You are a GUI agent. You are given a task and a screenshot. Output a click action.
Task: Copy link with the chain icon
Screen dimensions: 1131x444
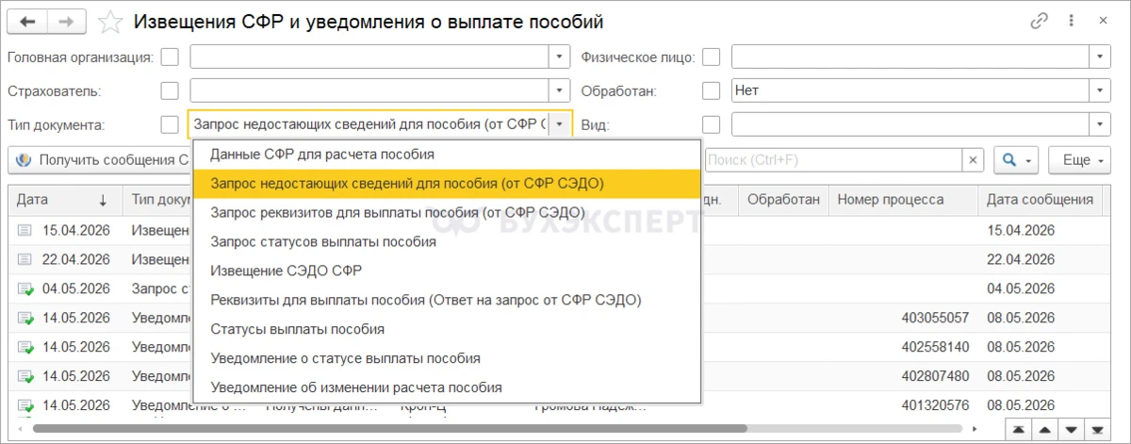tap(1041, 21)
